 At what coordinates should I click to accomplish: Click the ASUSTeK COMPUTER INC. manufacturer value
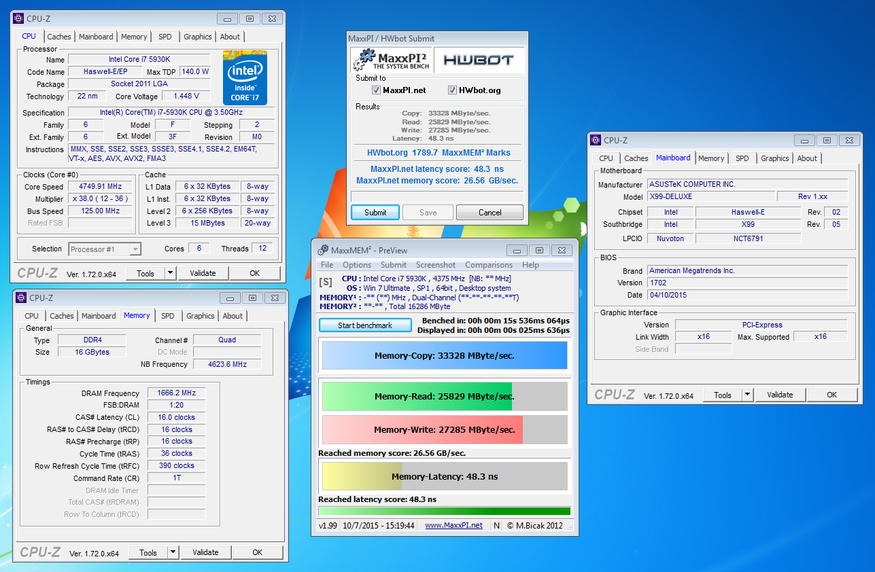[747, 185]
